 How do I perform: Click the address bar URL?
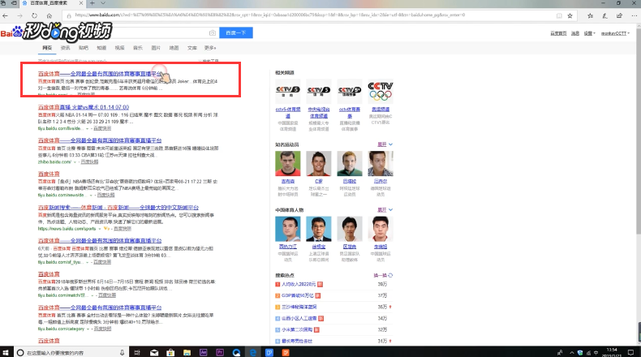pos(270,15)
